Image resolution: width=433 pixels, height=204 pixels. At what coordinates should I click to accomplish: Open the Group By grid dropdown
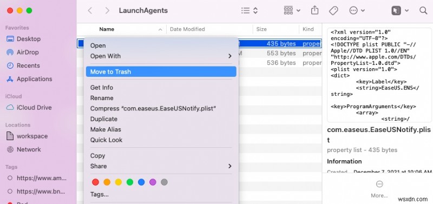292,11
